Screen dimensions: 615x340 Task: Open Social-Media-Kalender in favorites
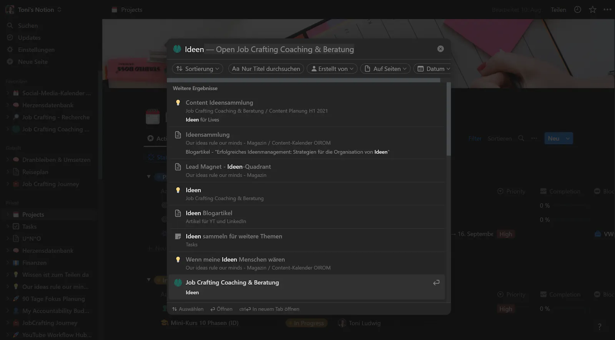(x=57, y=93)
